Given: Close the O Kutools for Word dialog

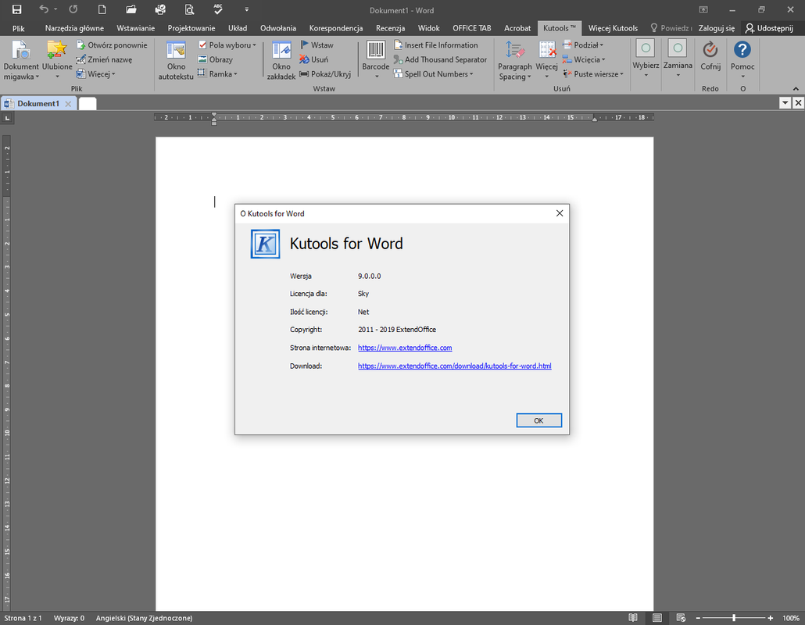Looking at the screenshot, I should point(560,213).
